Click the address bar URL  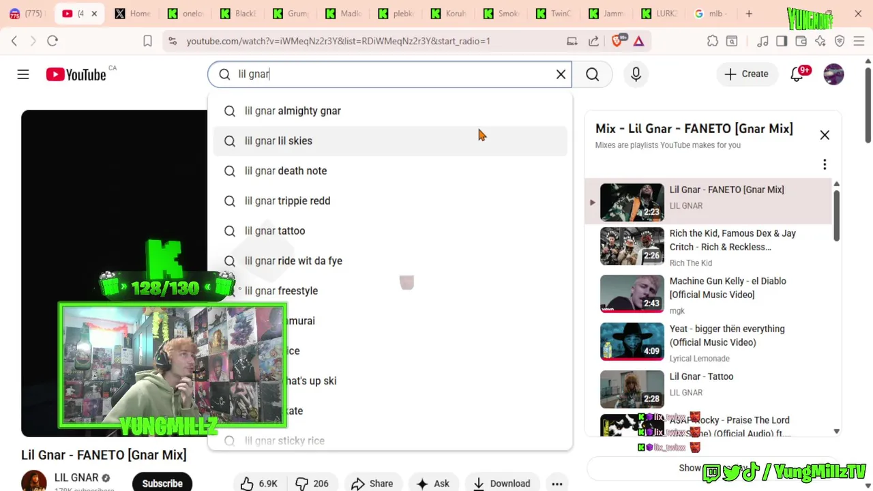pos(338,41)
